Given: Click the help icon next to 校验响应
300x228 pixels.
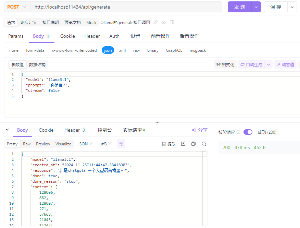Looking at the screenshot, I should coord(238,132).
